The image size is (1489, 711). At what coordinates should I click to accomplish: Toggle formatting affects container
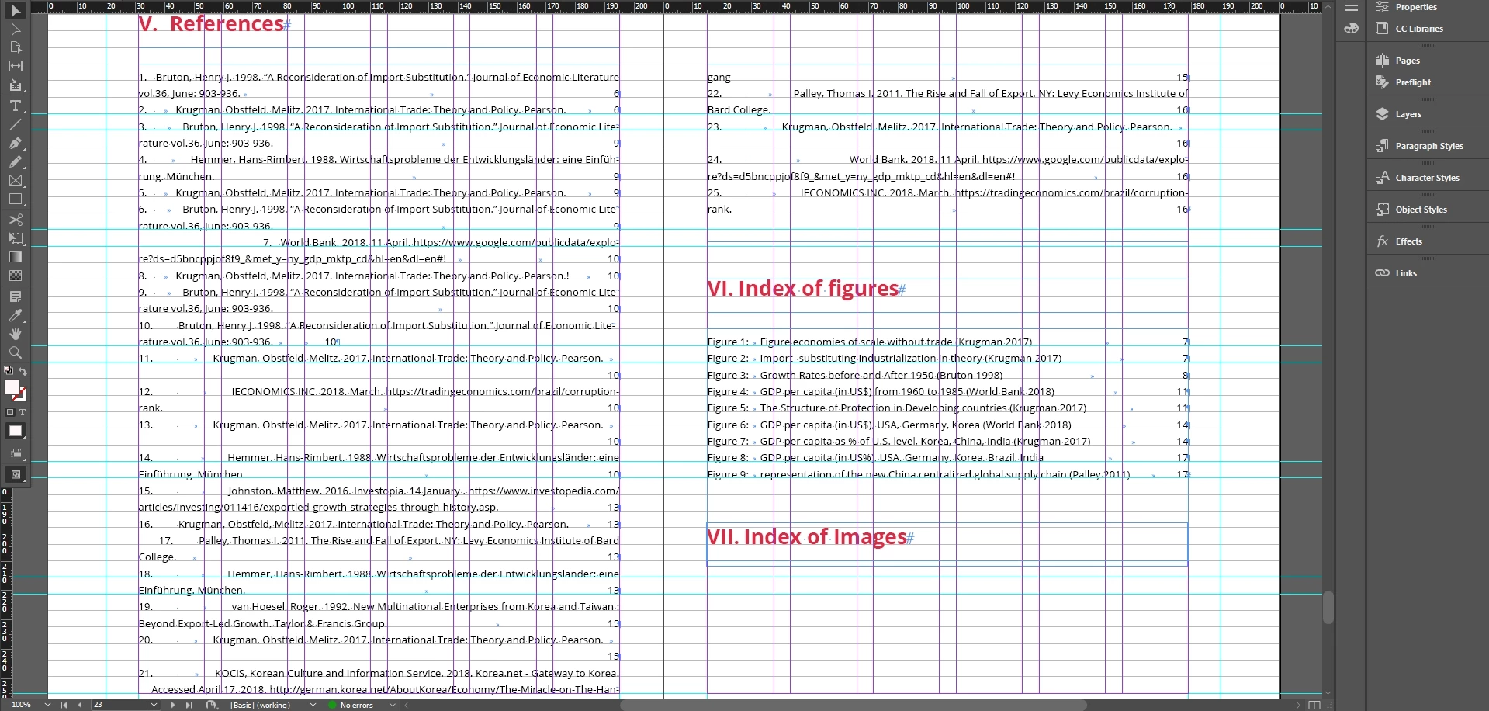point(10,412)
